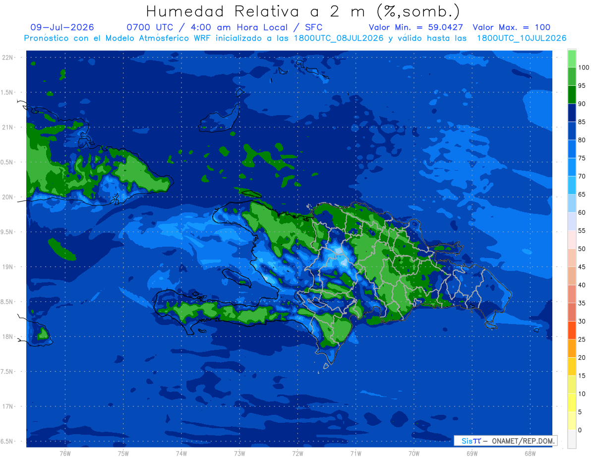The image size is (595, 460).
Task: Select 'Valor Min. = 59.0427' text
Action: tap(417, 27)
